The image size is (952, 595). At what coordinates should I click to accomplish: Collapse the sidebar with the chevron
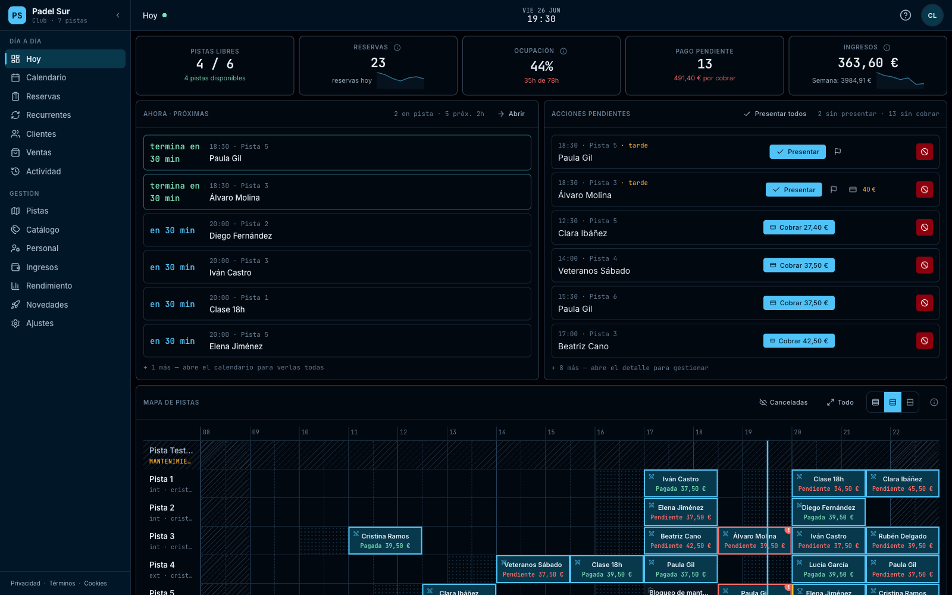[118, 15]
